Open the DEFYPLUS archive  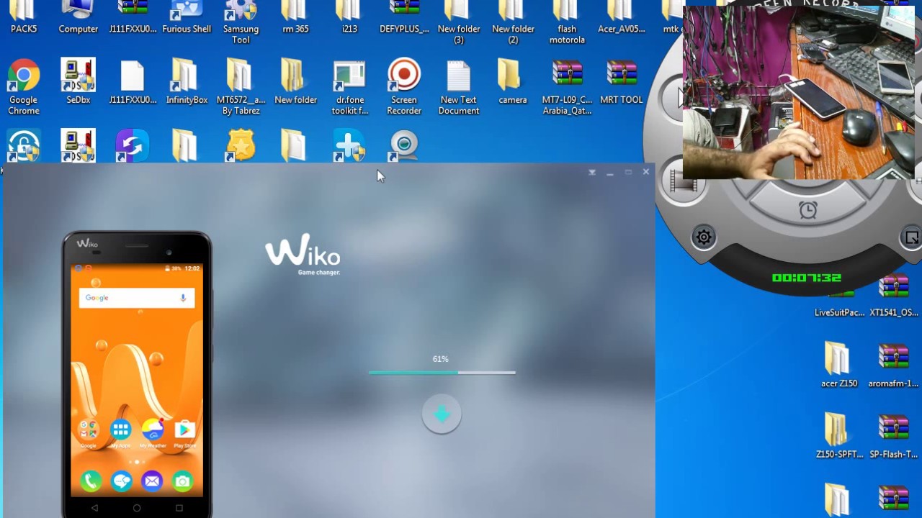tap(404, 17)
